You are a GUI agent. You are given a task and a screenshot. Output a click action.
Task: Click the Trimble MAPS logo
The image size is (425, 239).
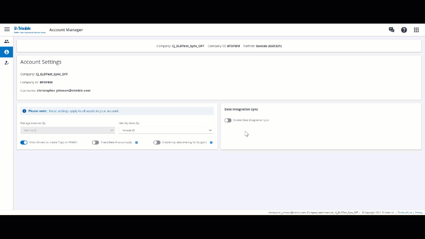click(30, 30)
